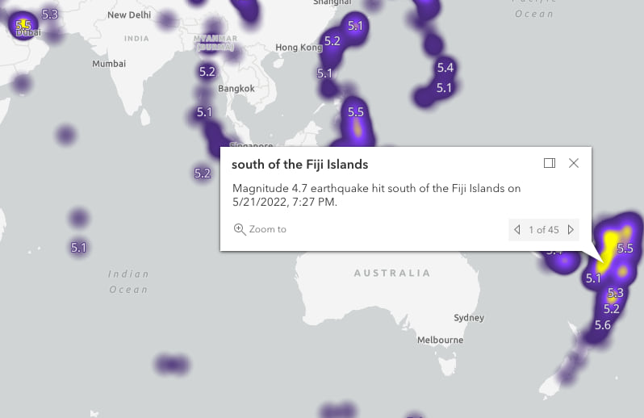This screenshot has height=418, width=644.
Task: Click the New Delhi city label
Action: pyautogui.click(x=129, y=15)
